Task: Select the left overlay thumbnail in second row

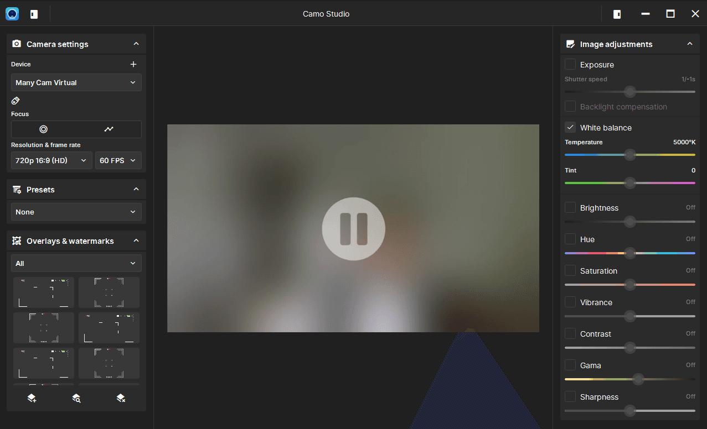Action: click(44, 328)
